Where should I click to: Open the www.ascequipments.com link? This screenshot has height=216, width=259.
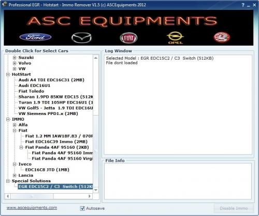(x=32, y=208)
